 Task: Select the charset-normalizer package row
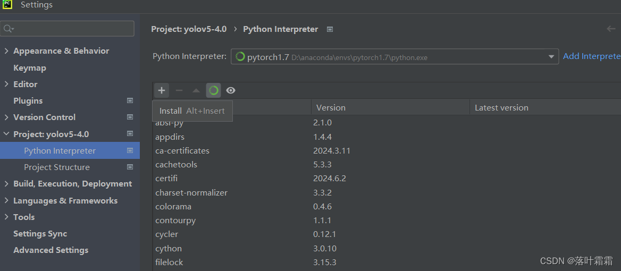[x=387, y=193]
